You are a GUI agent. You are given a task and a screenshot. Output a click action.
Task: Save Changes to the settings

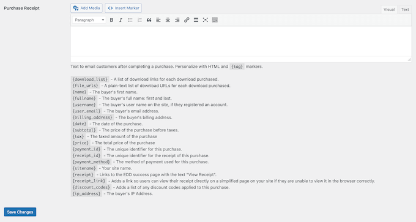tap(20, 212)
